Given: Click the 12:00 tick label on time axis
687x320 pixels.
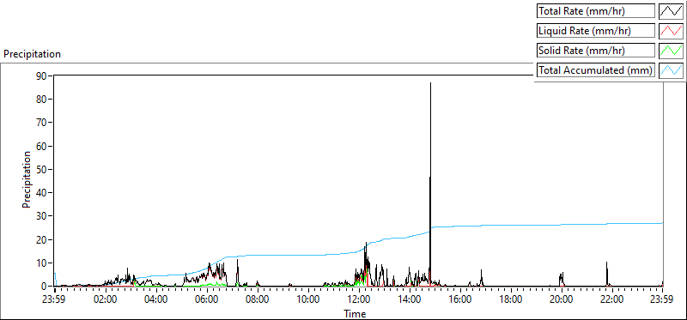Looking at the screenshot, I should point(359,300).
